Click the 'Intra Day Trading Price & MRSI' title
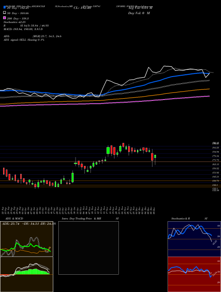This screenshot has height=292, width=221. point(90,219)
